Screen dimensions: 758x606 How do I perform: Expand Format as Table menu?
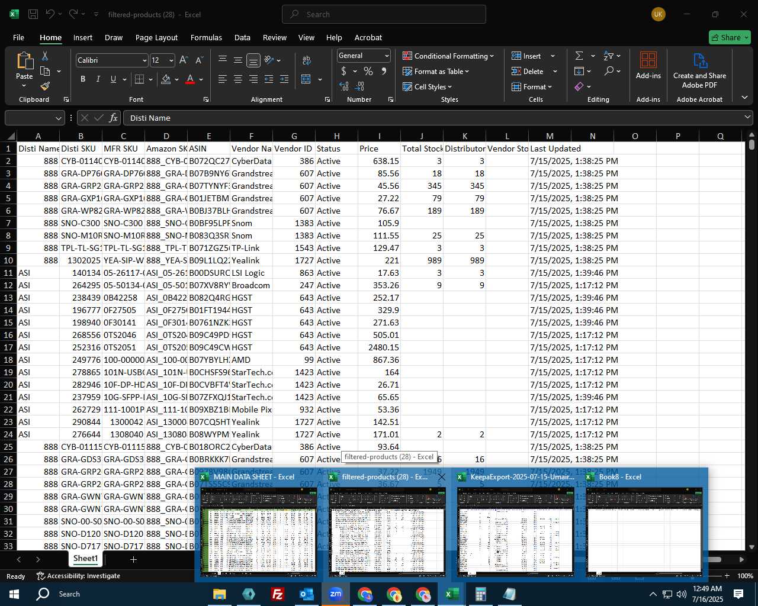pyautogui.click(x=436, y=71)
